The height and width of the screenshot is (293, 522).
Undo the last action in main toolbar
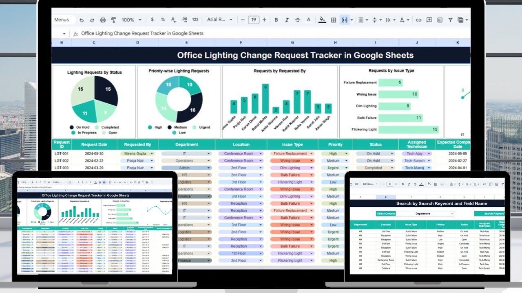pos(82,20)
